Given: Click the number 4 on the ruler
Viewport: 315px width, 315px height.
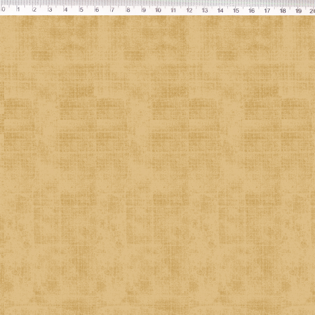Looking at the screenshot, I should point(65,9).
